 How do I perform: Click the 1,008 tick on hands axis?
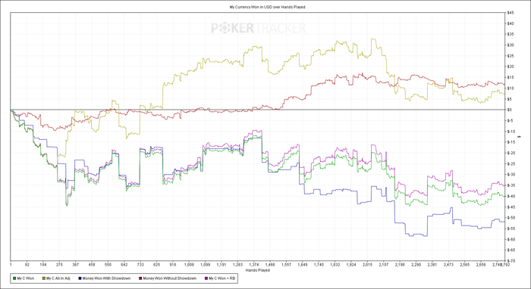190,266
